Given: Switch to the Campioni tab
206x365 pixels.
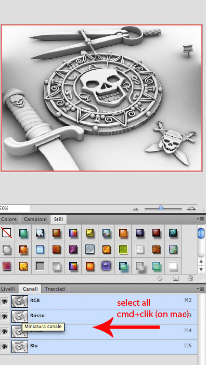Looking at the screenshot, I should pos(35,219).
